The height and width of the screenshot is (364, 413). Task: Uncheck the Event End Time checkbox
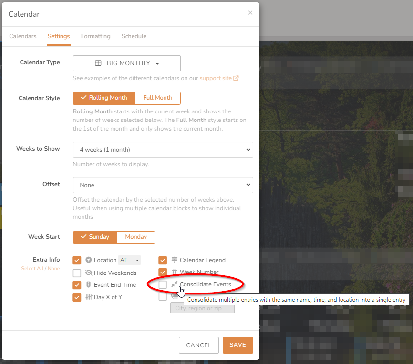coord(77,285)
